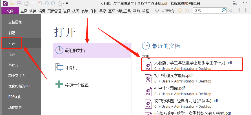Open the touch mode dropdown arrow
The height and width of the screenshot is (115, 251).
(x=64, y=3)
